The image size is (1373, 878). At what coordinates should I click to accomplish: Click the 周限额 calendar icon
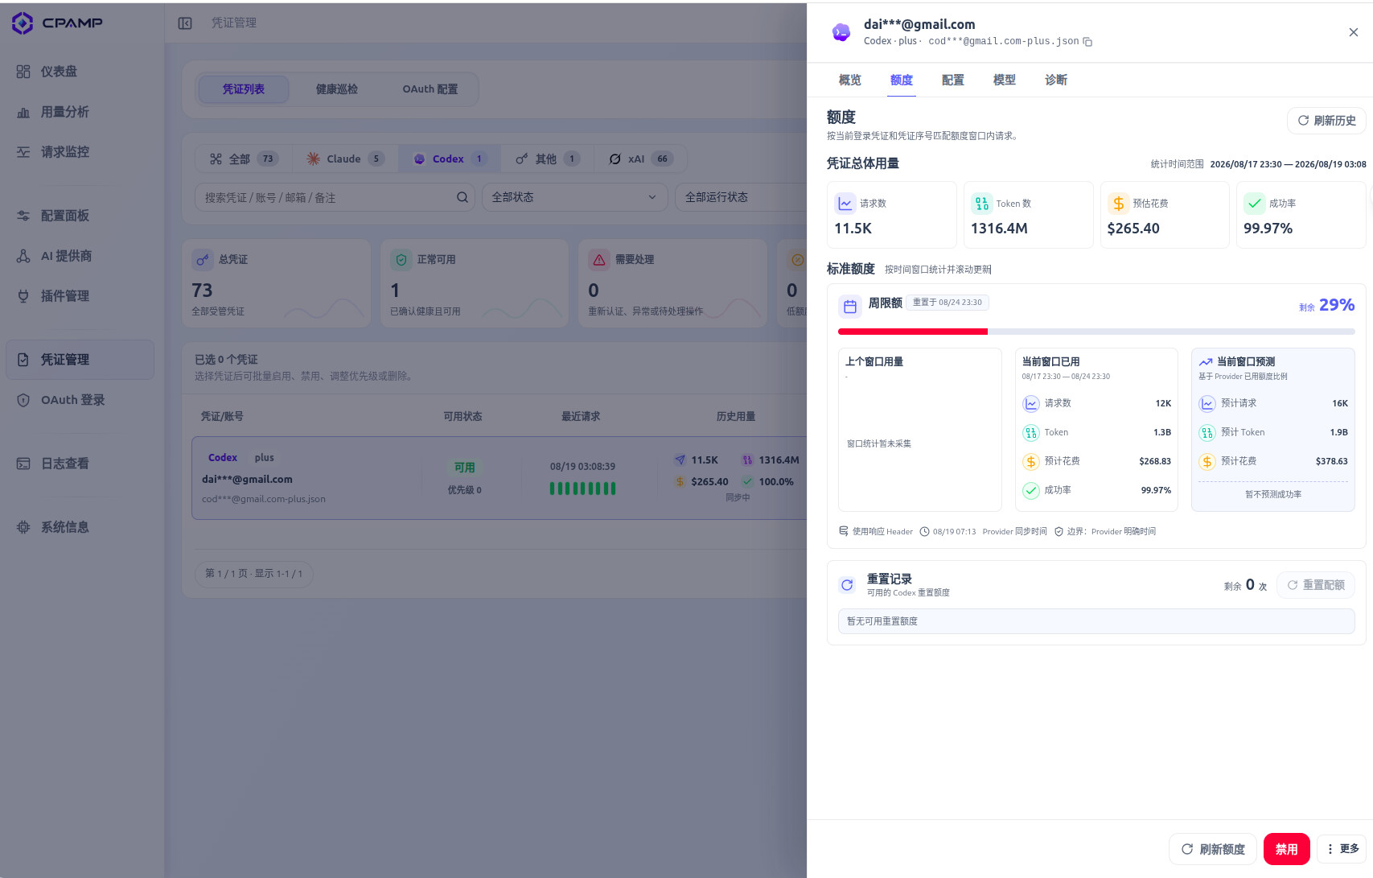pos(850,307)
